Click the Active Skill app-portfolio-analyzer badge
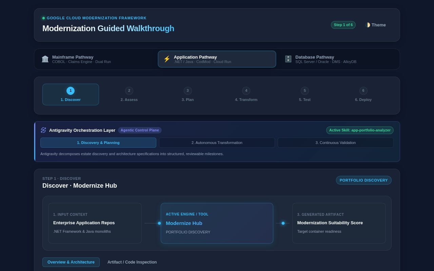Screen dimensions: 434x271 [360, 130]
